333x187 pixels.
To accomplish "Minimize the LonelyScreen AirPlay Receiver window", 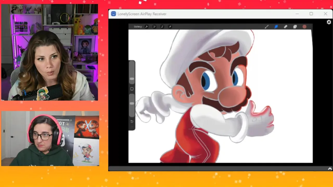I will [x=297, y=14].
